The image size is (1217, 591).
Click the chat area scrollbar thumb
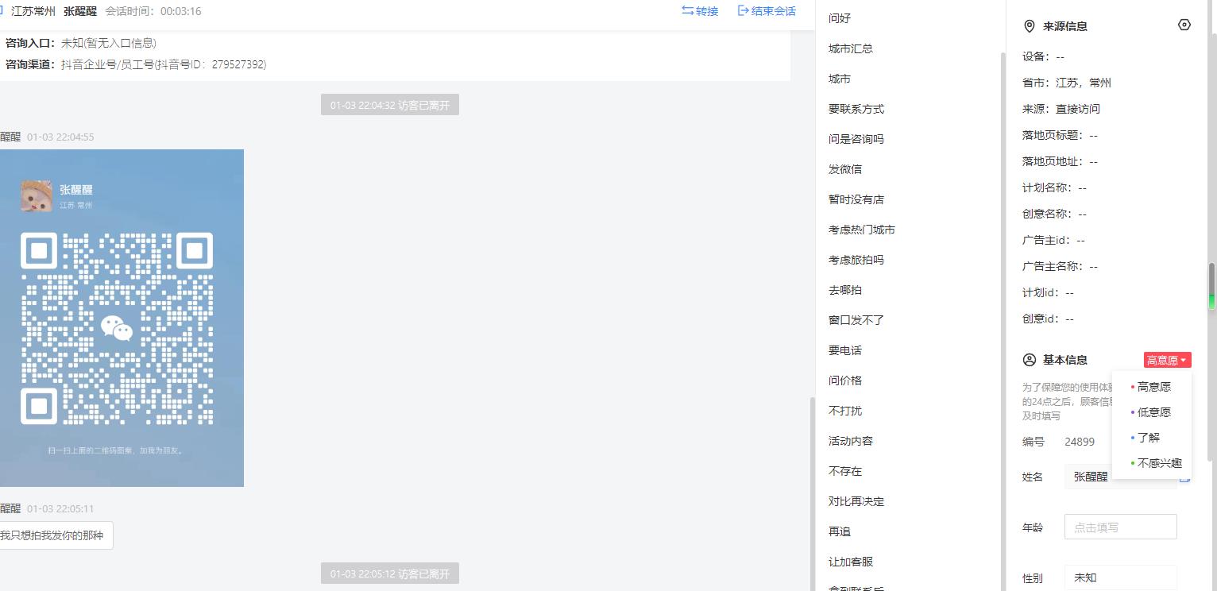point(811,492)
